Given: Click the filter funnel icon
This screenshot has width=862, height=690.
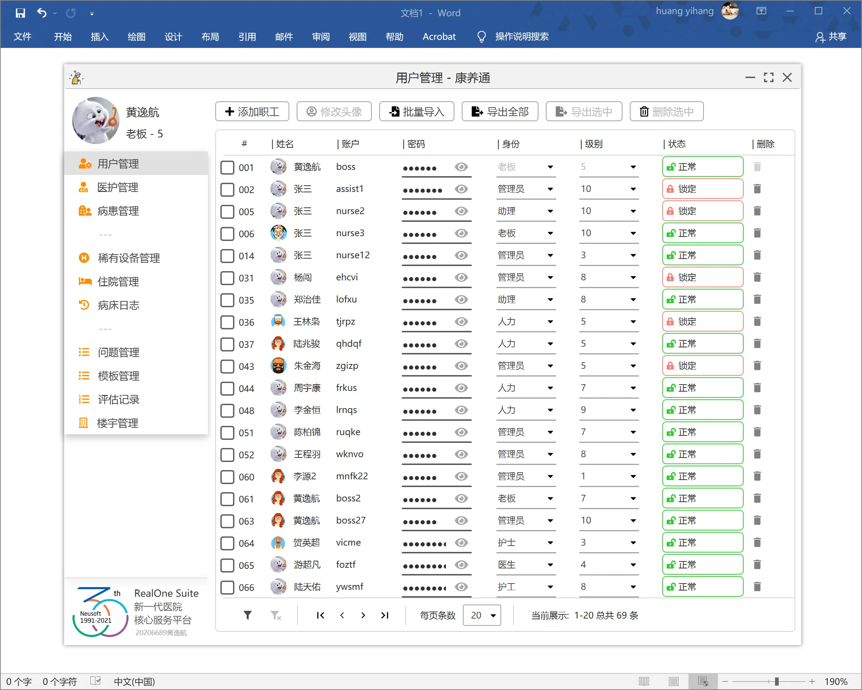Looking at the screenshot, I should pyautogui.click(x=248, y=615).
